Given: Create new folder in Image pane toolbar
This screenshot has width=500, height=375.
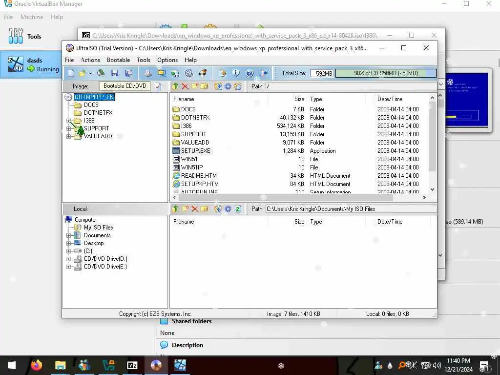Looking at the screenshot, I should coord(195,86).
